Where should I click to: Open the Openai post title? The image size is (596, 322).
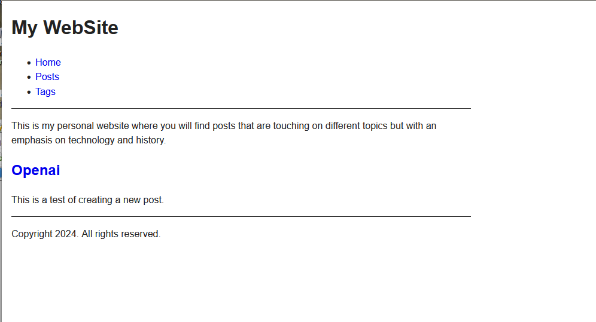click(x=36, y=170)
